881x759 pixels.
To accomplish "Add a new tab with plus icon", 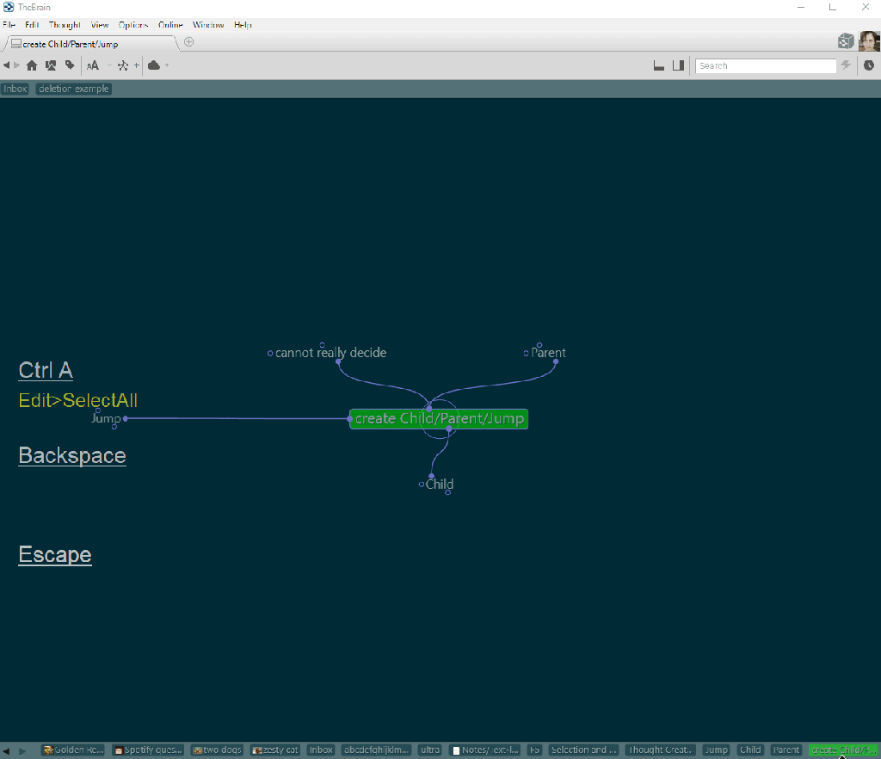I will [189, 42].
